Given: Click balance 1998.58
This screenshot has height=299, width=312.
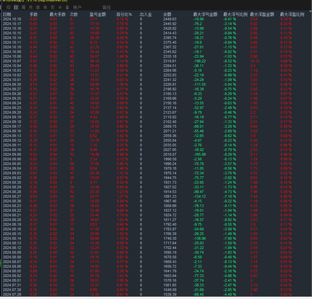Looking at the screenshot, I should (170, 159).
